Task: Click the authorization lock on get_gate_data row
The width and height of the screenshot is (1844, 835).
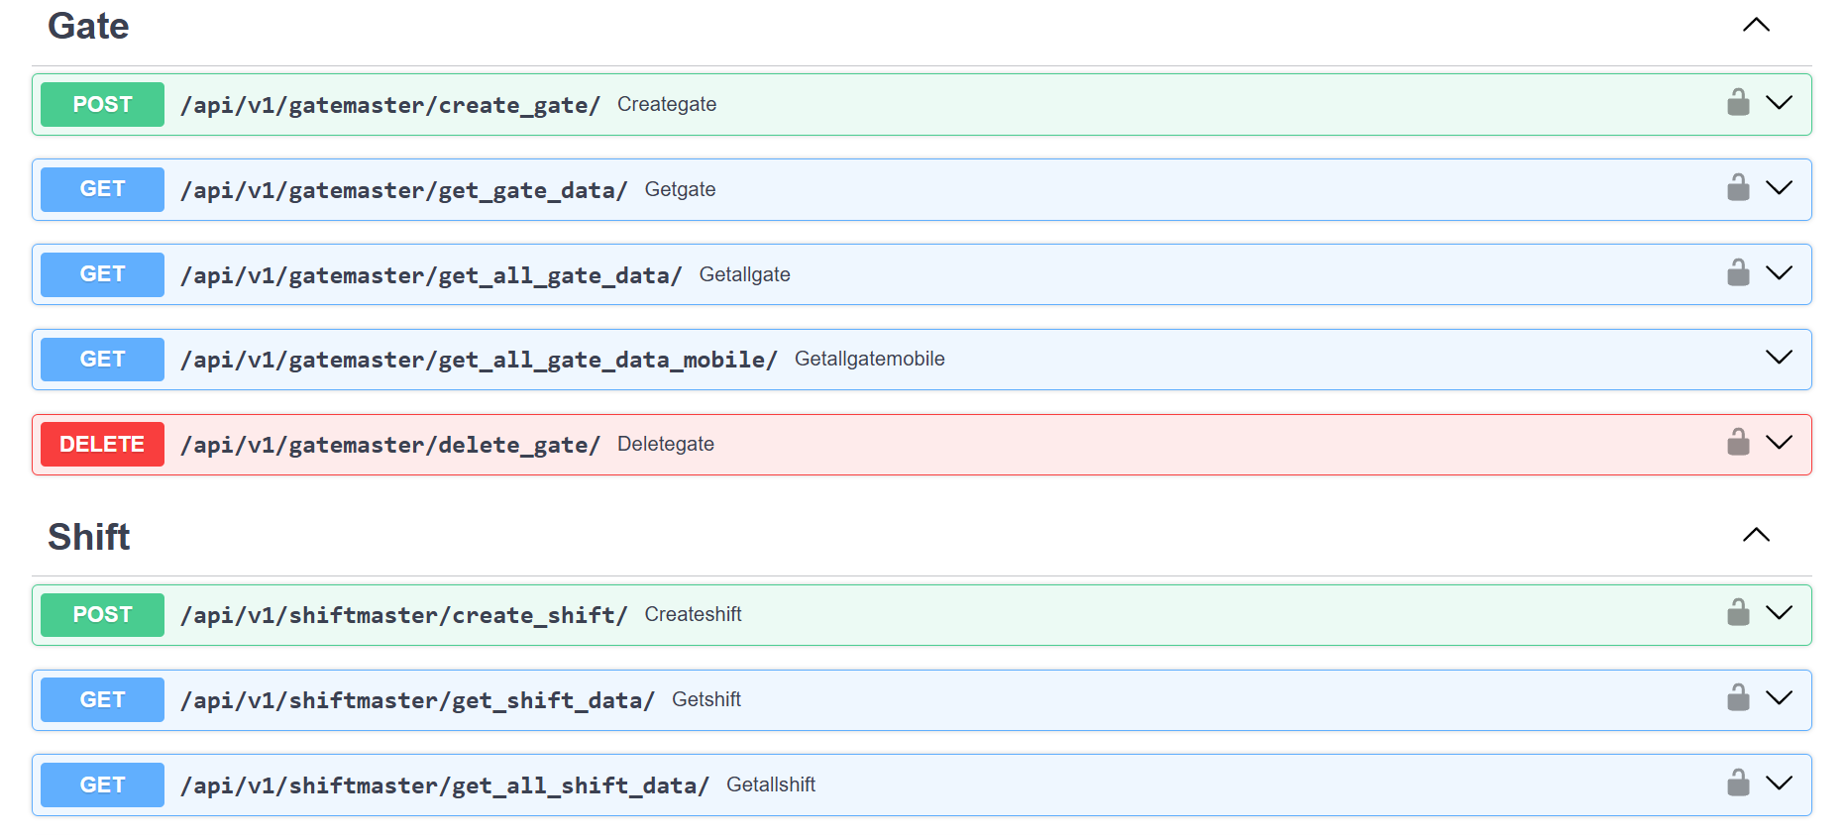Action: pos(1738,187)
